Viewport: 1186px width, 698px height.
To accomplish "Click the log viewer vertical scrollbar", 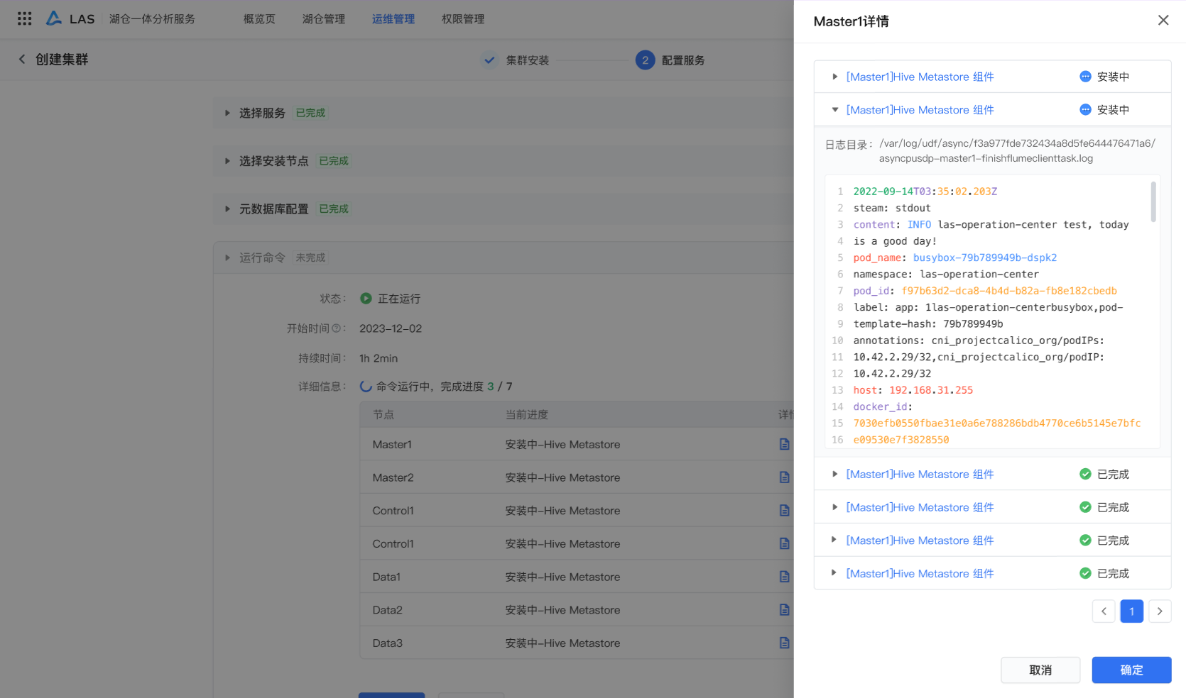I will (x=1153, y=202).
